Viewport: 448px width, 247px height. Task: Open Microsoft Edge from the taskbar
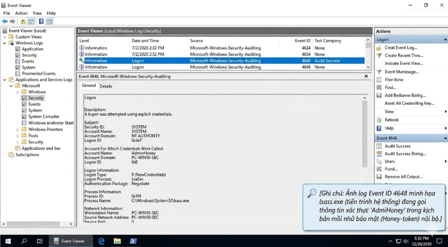(101, 241)
